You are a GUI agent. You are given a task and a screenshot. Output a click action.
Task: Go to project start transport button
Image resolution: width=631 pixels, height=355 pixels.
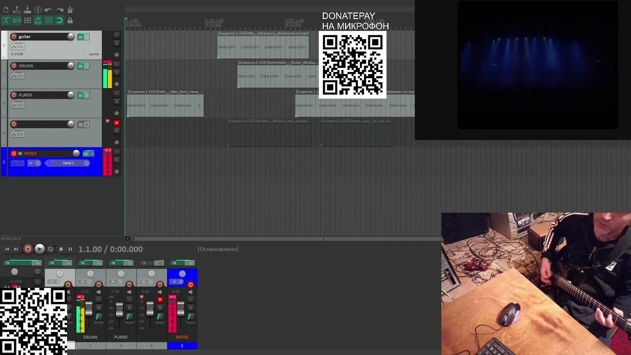coord(7,249)
